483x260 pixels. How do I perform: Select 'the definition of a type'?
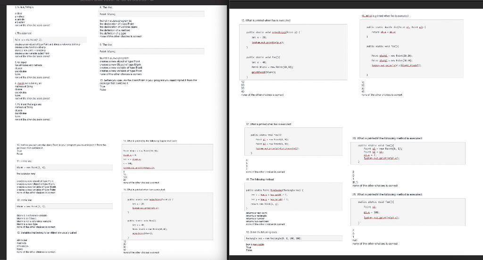click(112, 34)
